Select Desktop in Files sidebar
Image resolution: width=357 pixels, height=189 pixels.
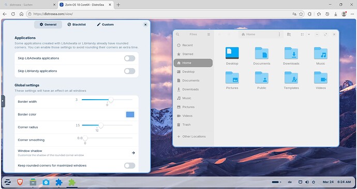pyautogui.click(x=194, y=72)
